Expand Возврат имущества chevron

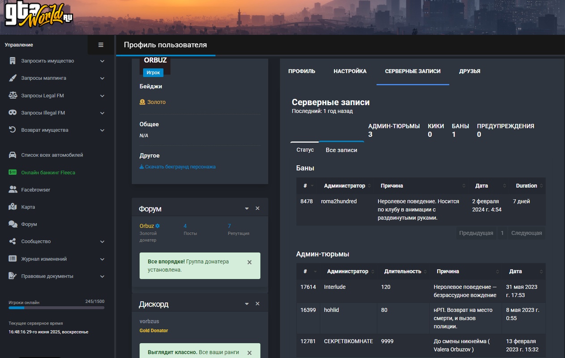point(102,130)
